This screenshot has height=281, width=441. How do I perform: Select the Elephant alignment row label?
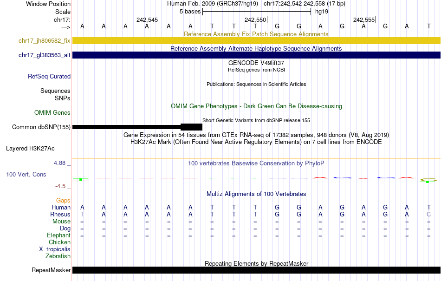click(x=59, y=235)
